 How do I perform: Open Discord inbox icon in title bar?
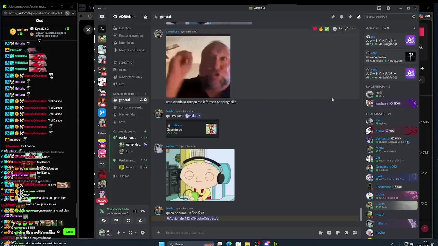coord(379,8)
